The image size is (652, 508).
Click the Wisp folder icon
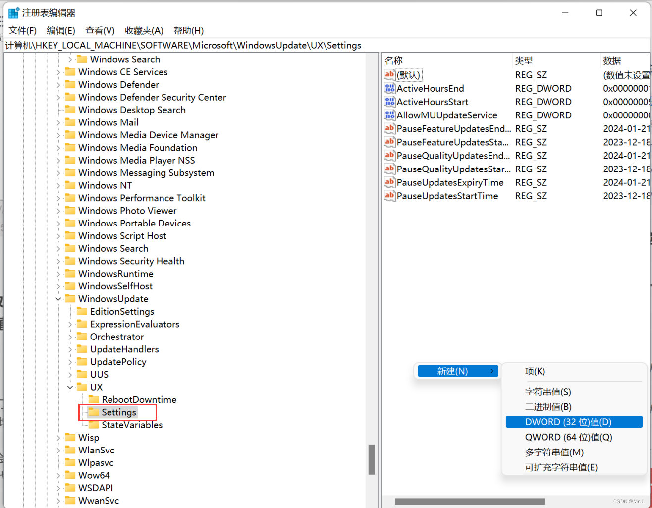click(70, 438)
